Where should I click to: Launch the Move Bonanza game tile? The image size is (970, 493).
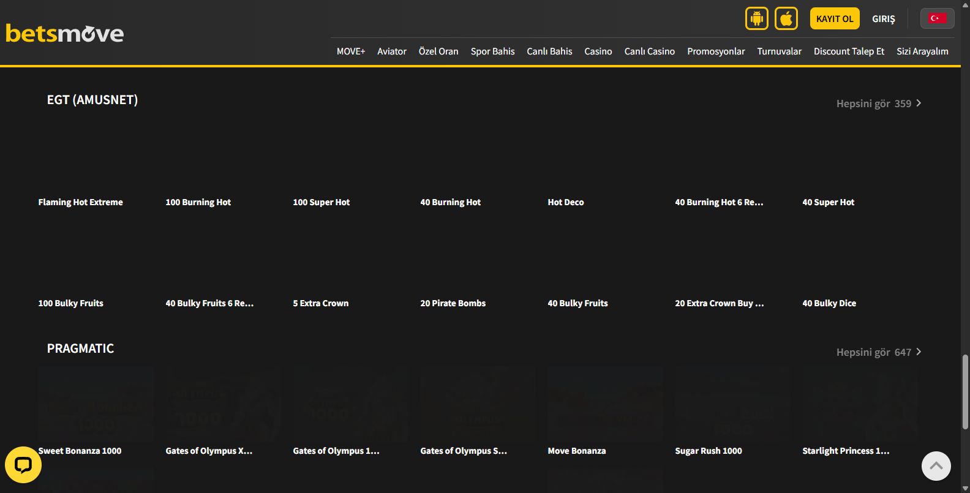coord(605,405)
